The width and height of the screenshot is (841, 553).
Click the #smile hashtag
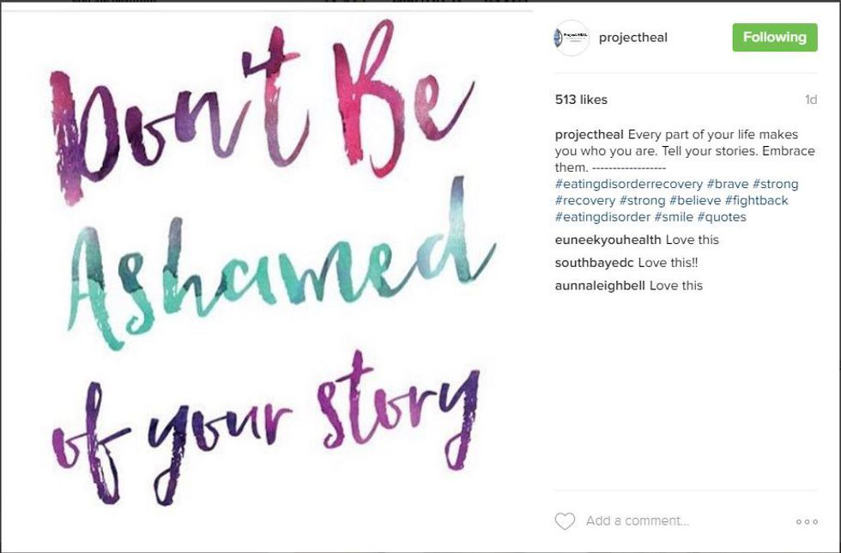tap(673, 217)
